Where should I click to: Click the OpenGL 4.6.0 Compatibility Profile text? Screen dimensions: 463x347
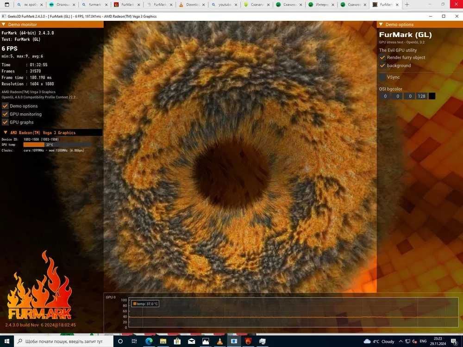point(39,97)
